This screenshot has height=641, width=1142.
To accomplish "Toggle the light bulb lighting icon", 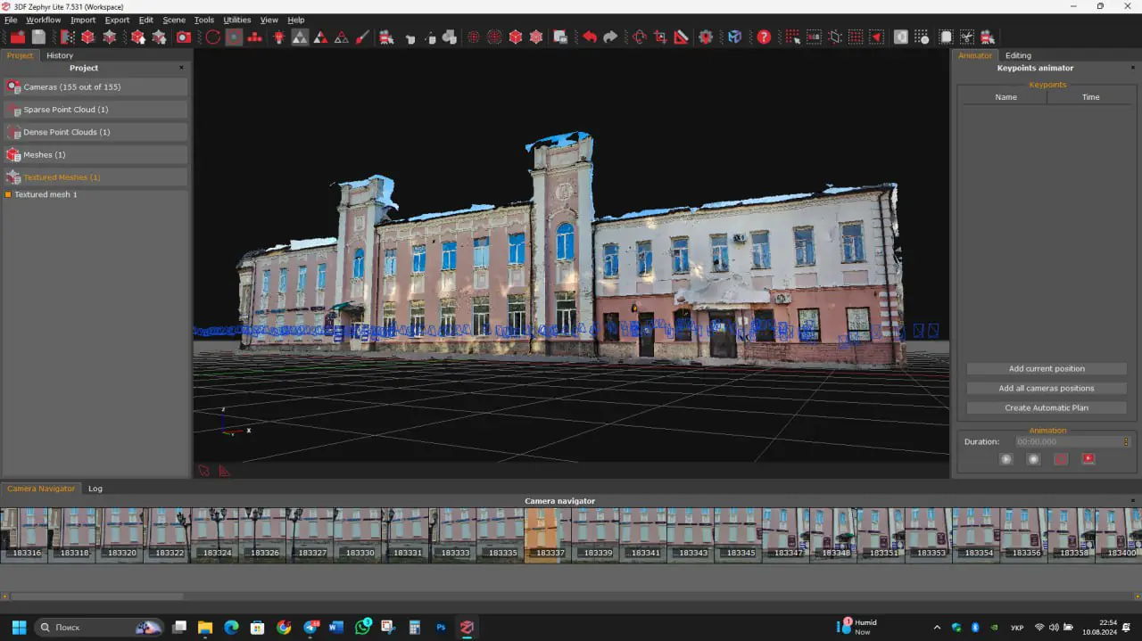I will 279,37.
